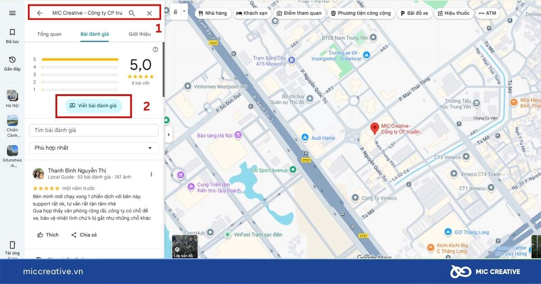This screenshot has height=284, width=541.
Task: Open Gần đây recent history
Action: pos(12,64)
